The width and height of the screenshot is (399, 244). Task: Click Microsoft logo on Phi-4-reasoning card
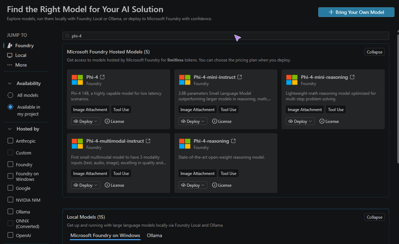185,144
